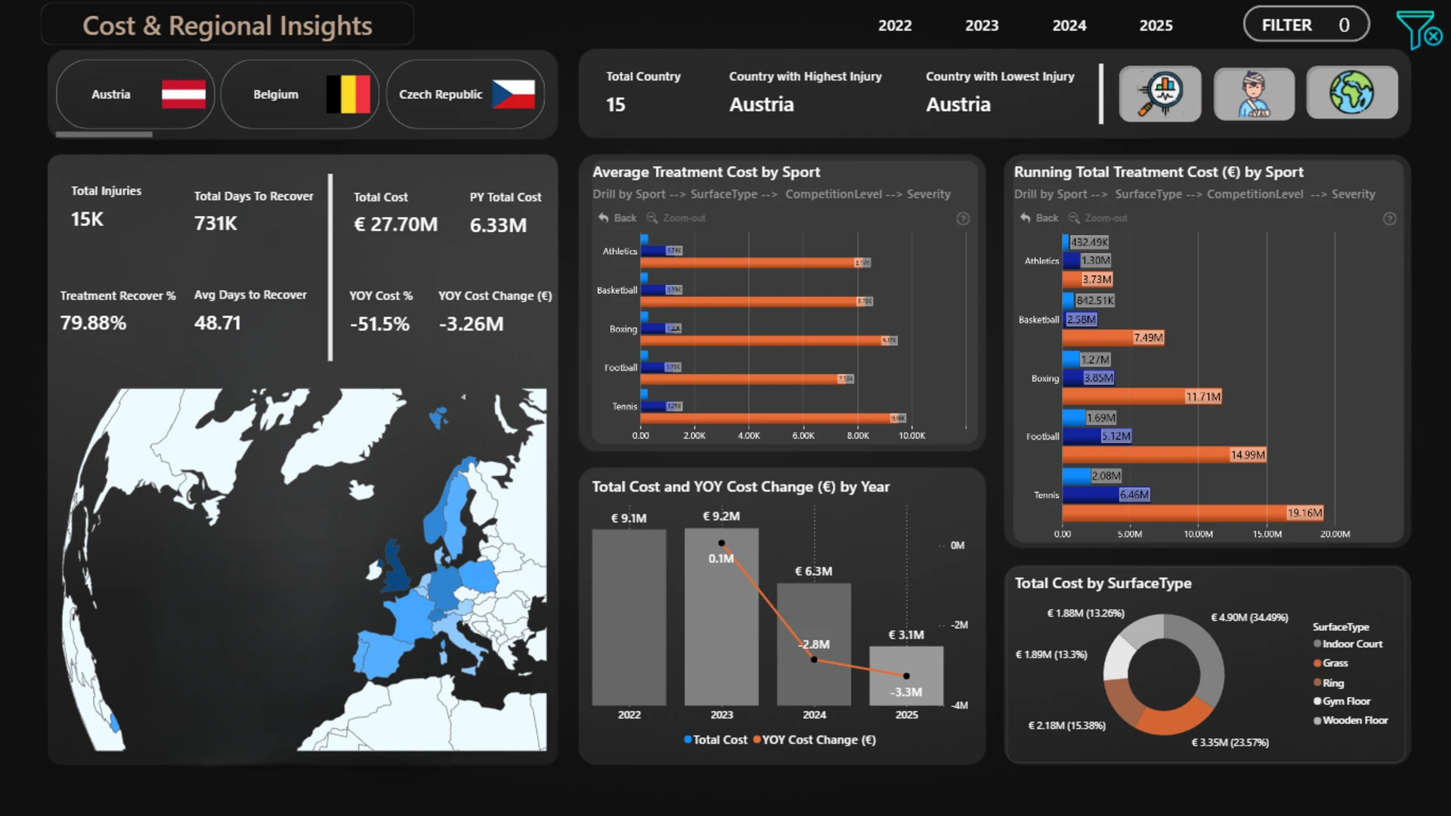
Task: Drill into Boxing 11.71M bar
Action: pos(1142,397)
